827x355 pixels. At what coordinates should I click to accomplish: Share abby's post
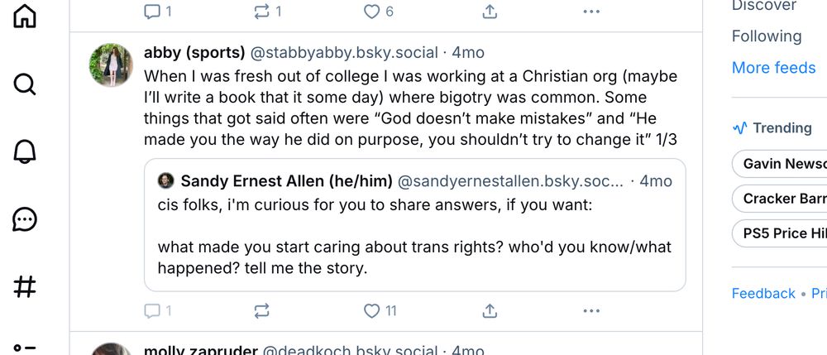[490, 311]
